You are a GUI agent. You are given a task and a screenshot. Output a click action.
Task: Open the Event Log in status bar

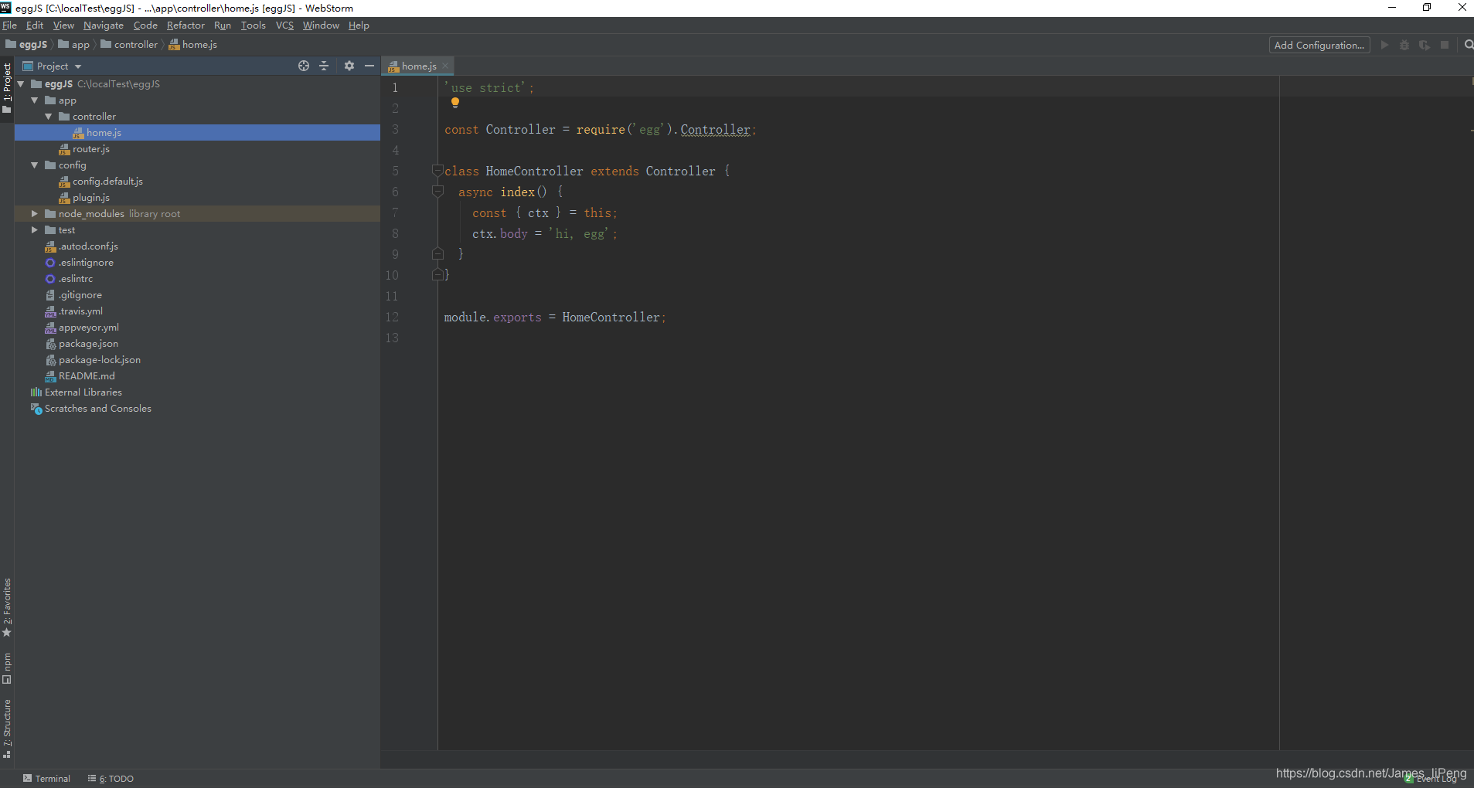pos(1431,779)
